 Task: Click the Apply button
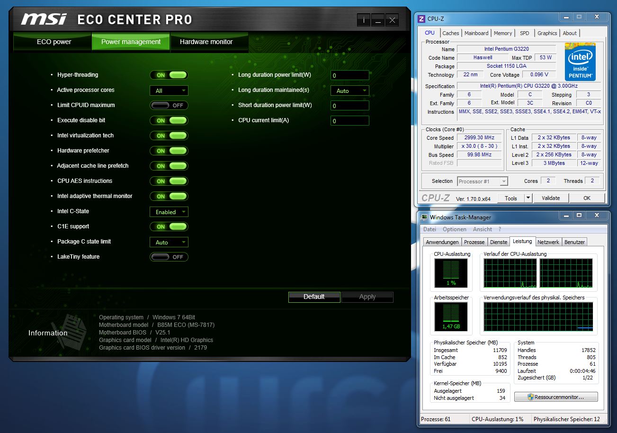tap(367, 297)
